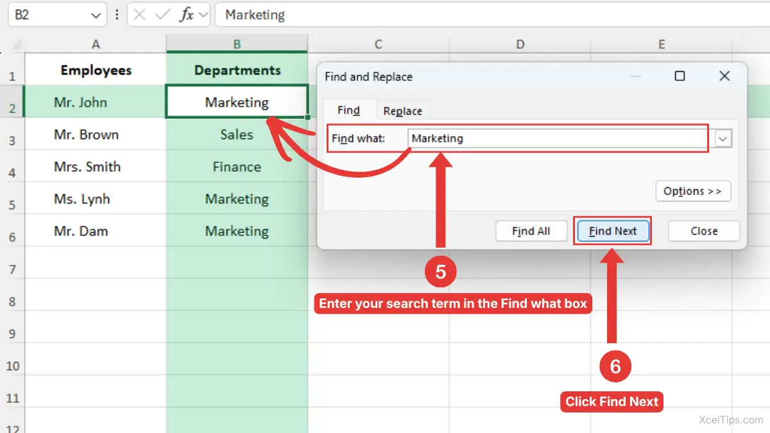The height and width of the screenshot is (433, 770).
Task: Open the Name Box dropdown arrow
Action: tap(96, 15)
